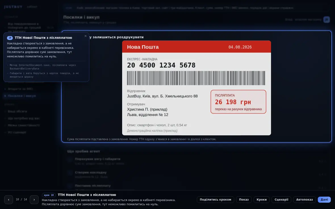This screenshot has width=335, height=209.
Task: Click the Післяплата 26 198 грн box
Action: 238,102
